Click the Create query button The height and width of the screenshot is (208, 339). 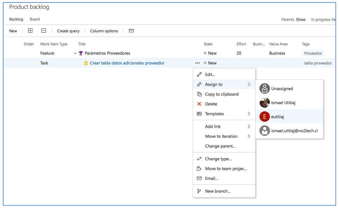(x=68, y=31)
